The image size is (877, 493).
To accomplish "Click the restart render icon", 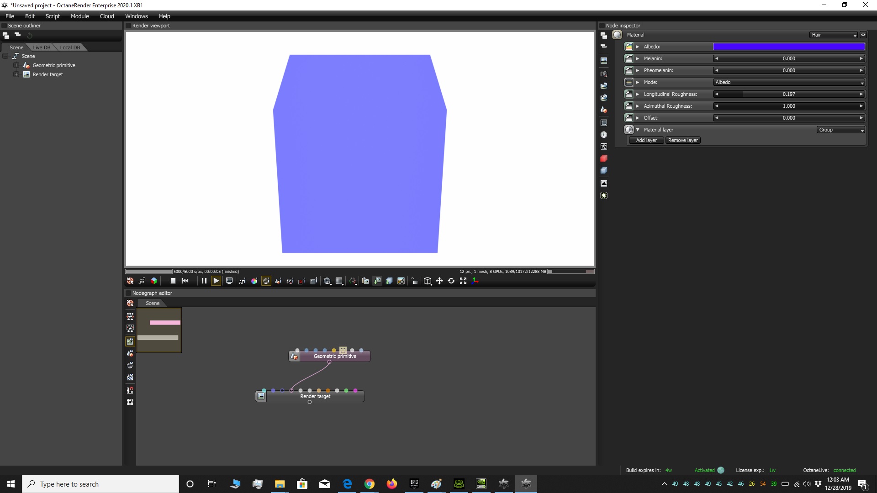I will pos(185,281).
